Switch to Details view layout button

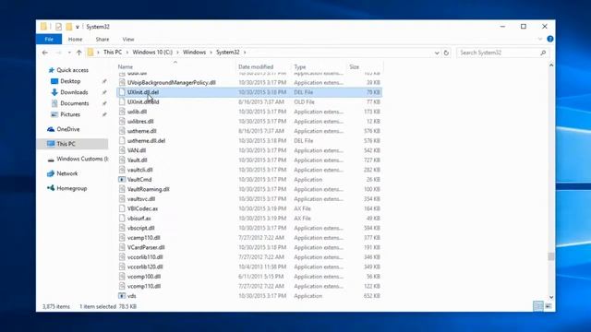coord(537,306)
